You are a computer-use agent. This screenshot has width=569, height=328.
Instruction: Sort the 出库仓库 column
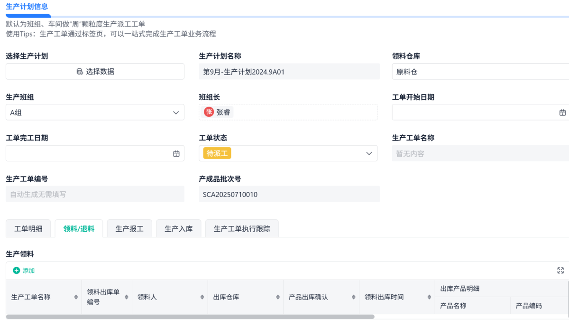click(278, 297)
